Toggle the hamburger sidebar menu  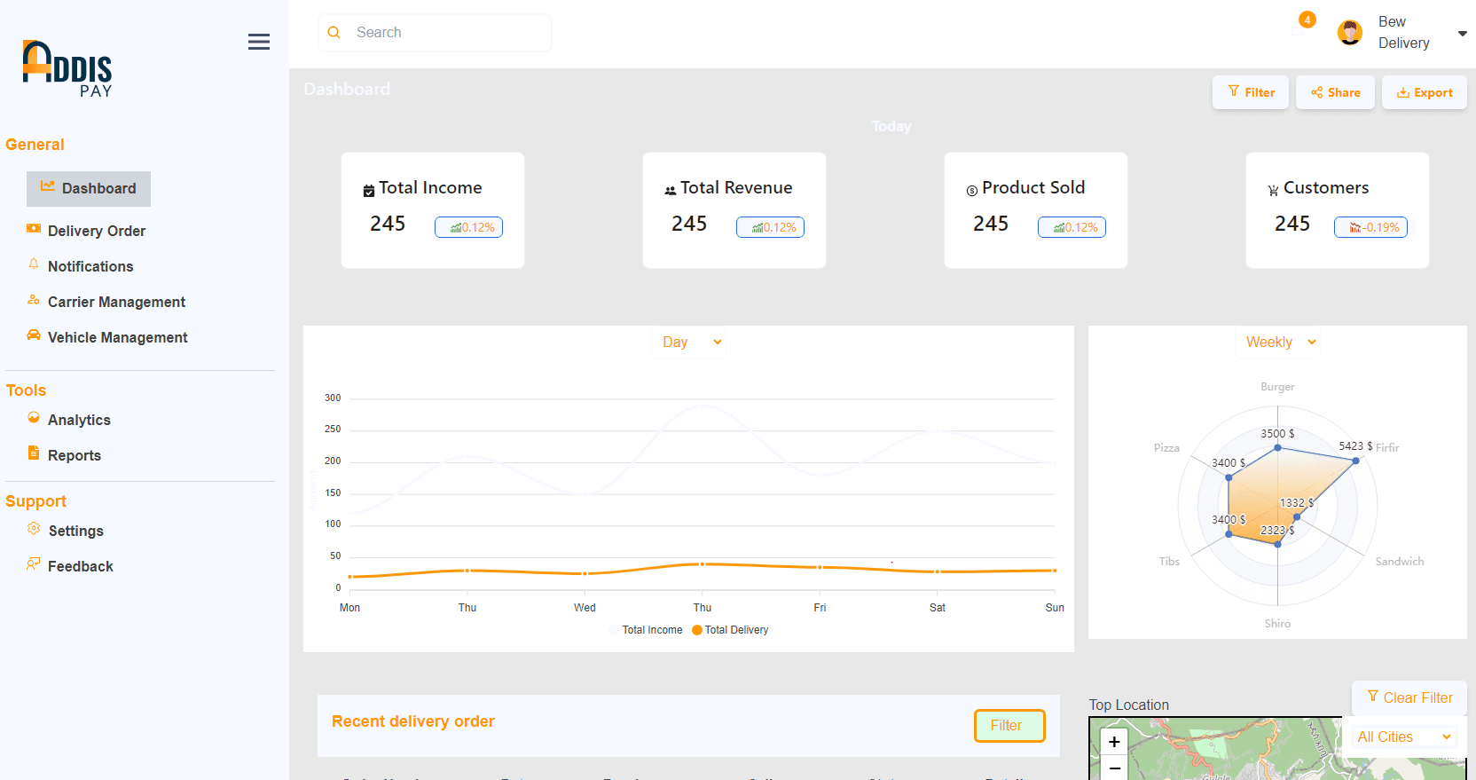259,42
